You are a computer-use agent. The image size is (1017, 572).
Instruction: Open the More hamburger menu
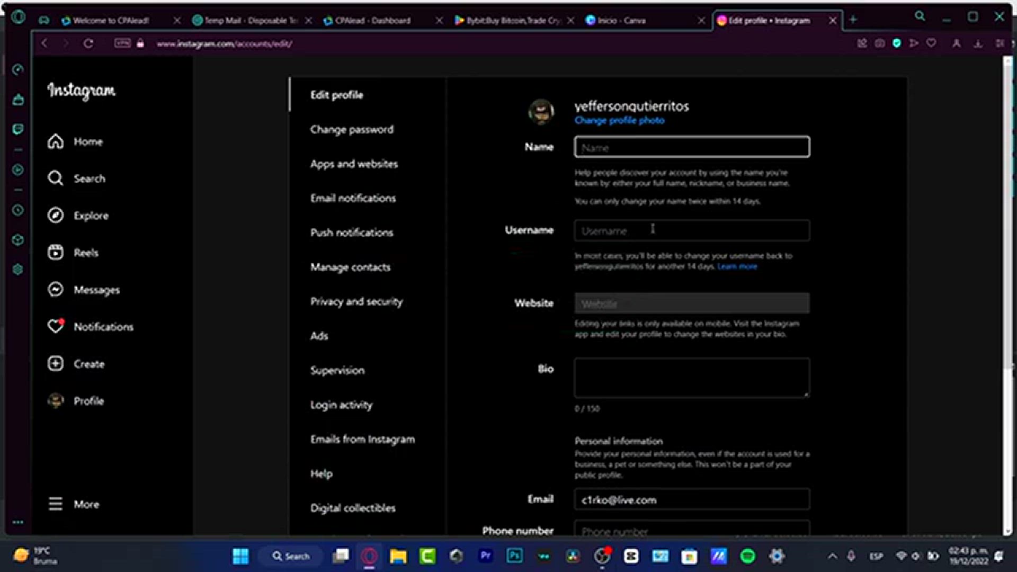pyautogui.click(x=56, y=504)
